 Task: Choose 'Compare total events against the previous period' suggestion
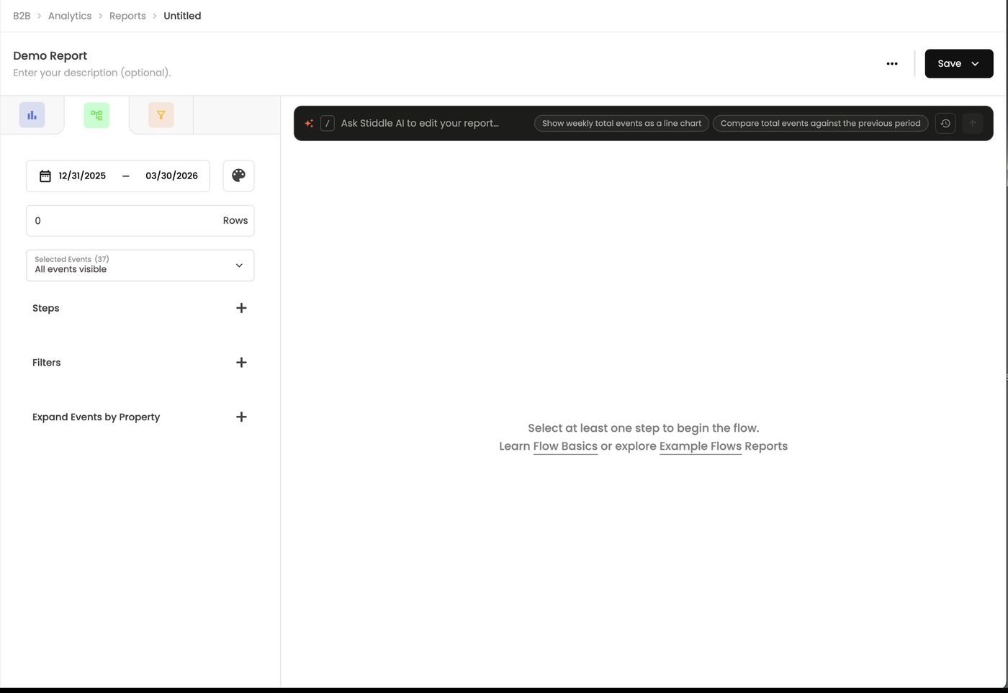point(821,124)
